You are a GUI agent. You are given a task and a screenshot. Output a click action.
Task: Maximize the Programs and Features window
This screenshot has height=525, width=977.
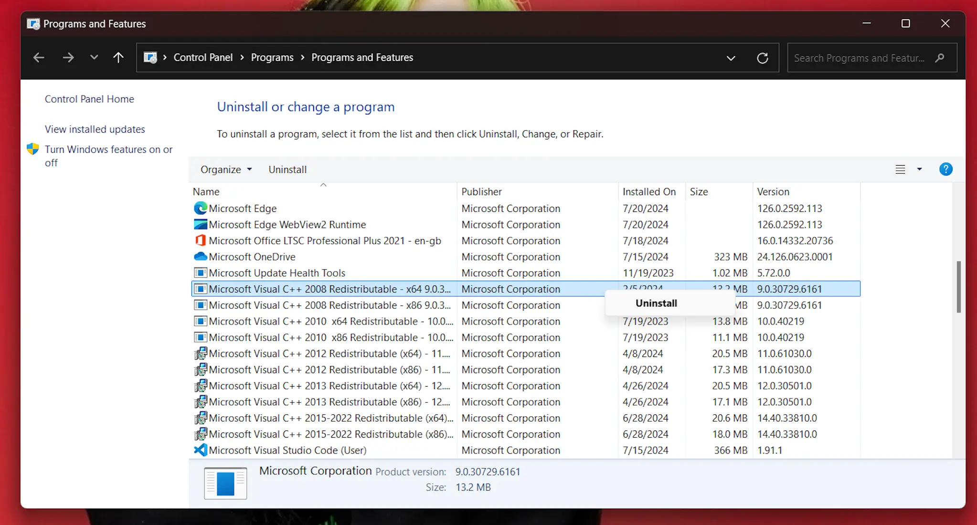click(905, 23)
